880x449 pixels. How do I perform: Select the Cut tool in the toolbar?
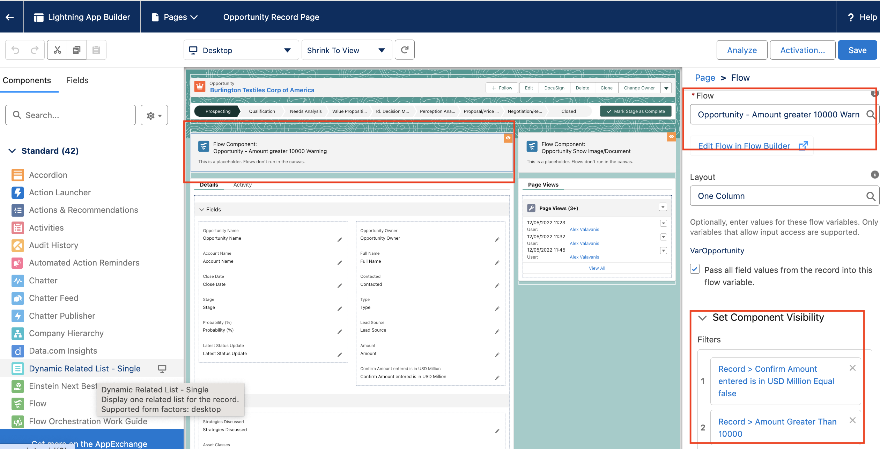point(57,50)
